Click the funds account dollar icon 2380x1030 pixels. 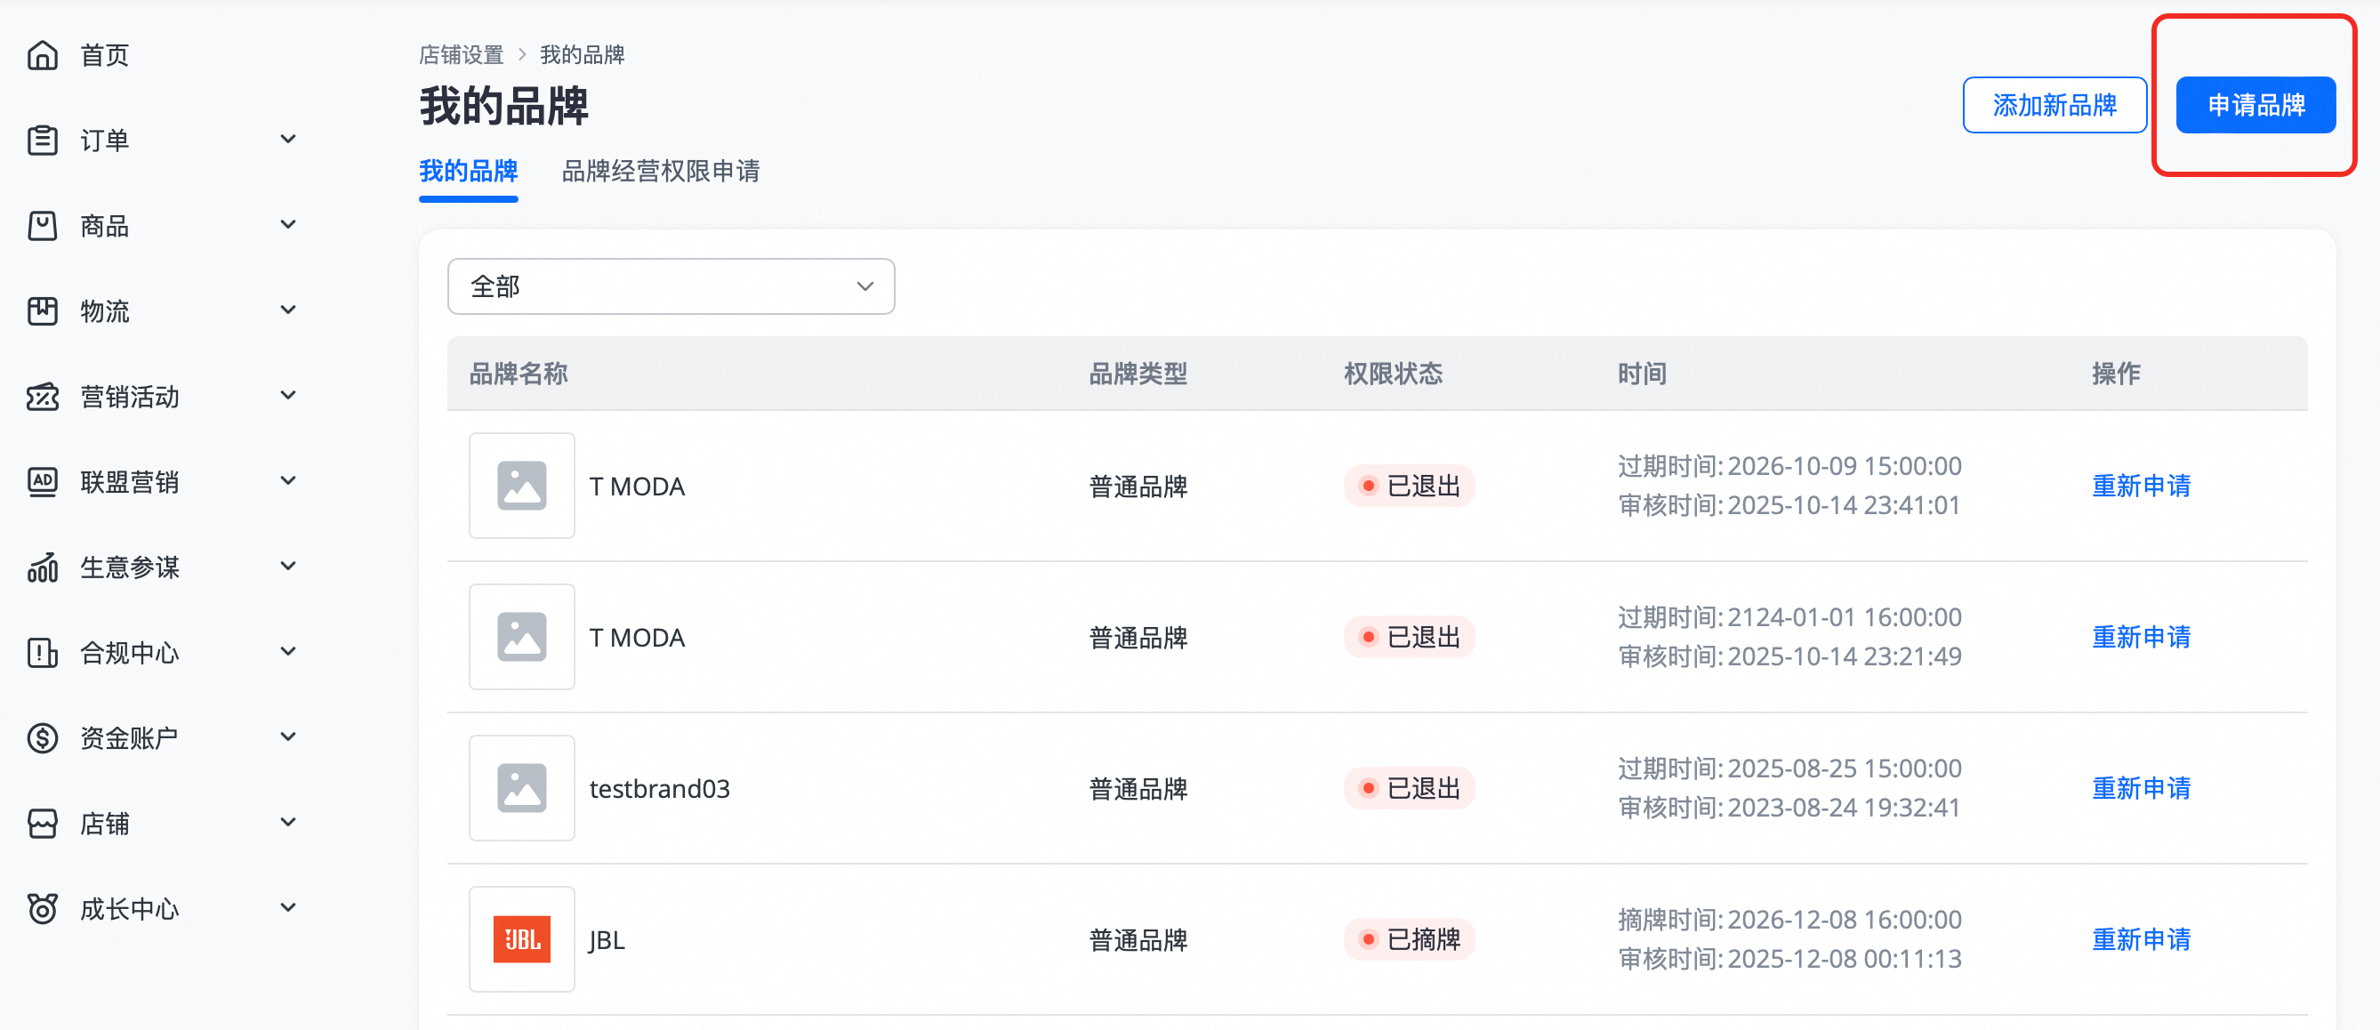pos(43,738)
